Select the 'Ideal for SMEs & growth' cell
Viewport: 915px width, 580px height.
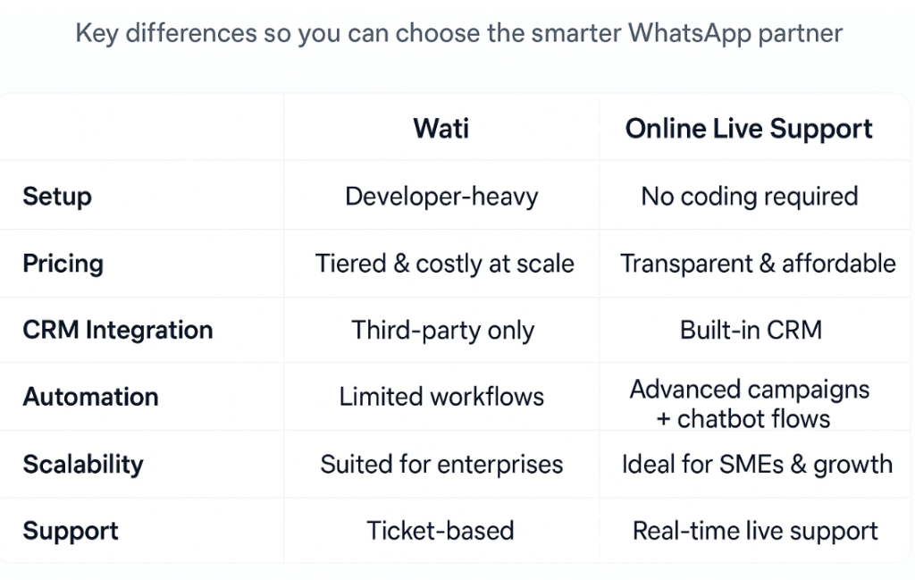point(756,465)
